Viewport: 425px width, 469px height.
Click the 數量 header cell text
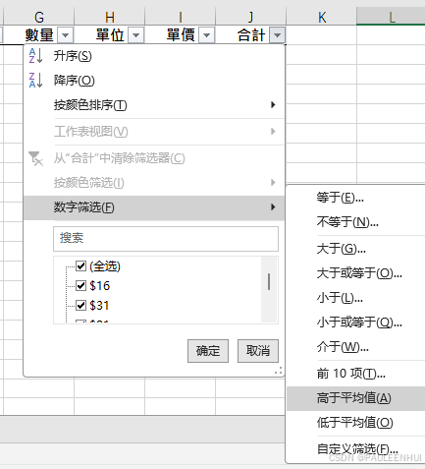click(39, 35)
